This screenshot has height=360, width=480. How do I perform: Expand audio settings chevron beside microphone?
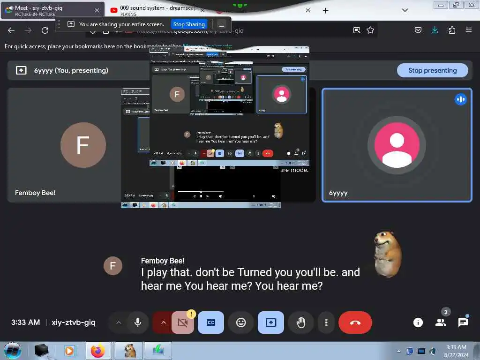tap(119, 322)
